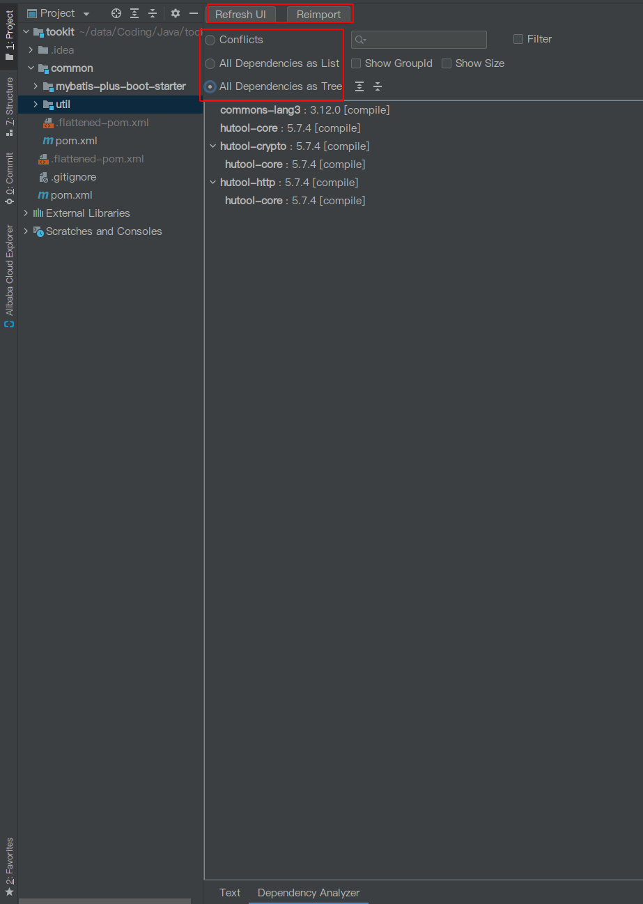Click the dependency search input field
Image resolution: width=643 pixels, height=904 pixels.
419,40
